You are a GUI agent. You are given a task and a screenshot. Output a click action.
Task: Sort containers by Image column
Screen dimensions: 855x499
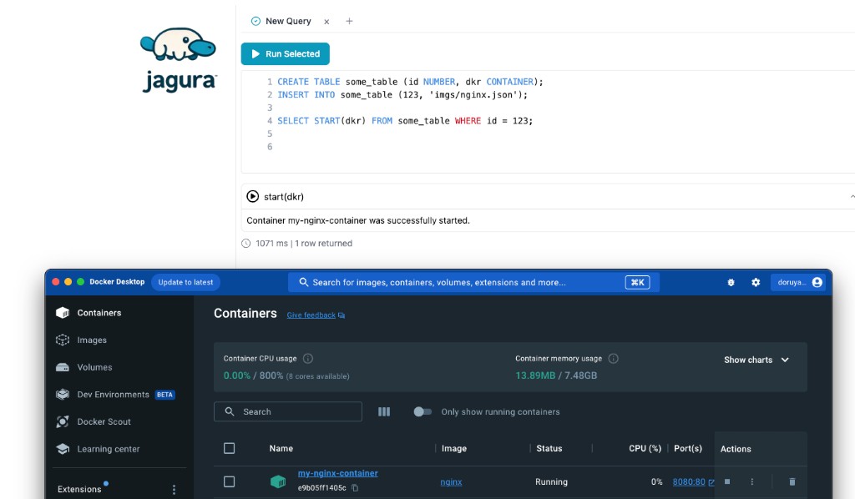pos(453,448)
